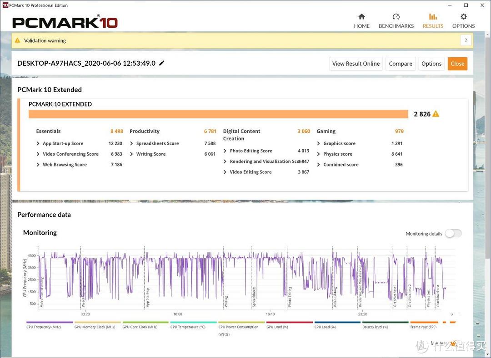Screen dimensions: 491x358
Task: Select GPU Core Clock (MHz) legend swatch
Action: [145, 322]
